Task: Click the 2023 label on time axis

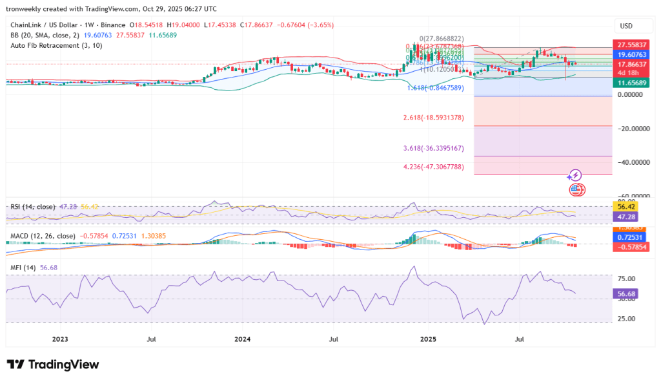Action: pyautogui.click(x=60, y=339)
